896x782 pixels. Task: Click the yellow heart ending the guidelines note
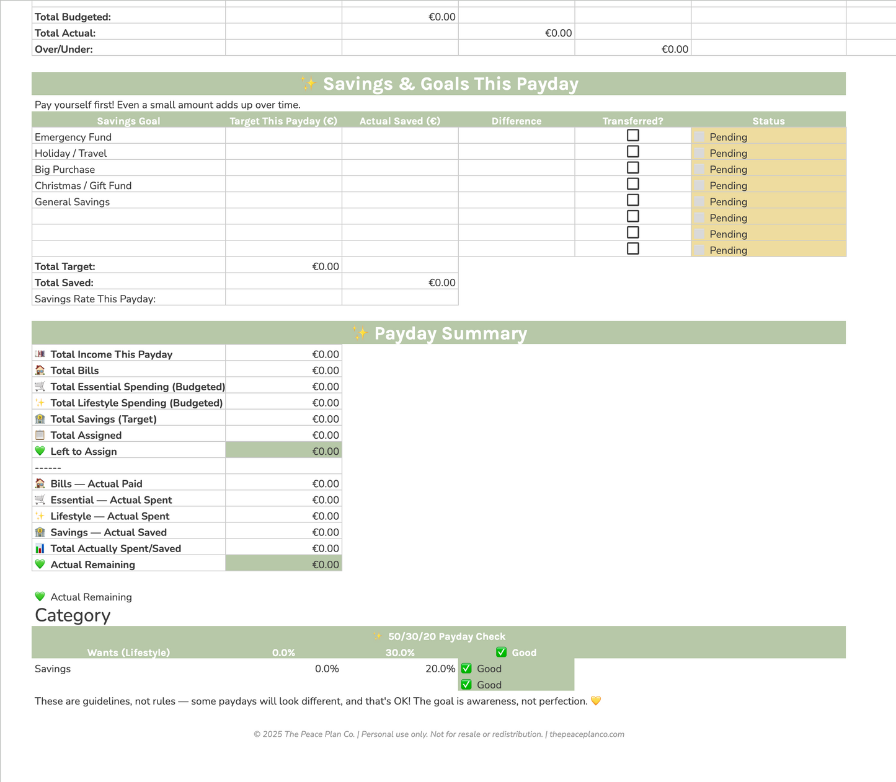(x=596, y=701)
